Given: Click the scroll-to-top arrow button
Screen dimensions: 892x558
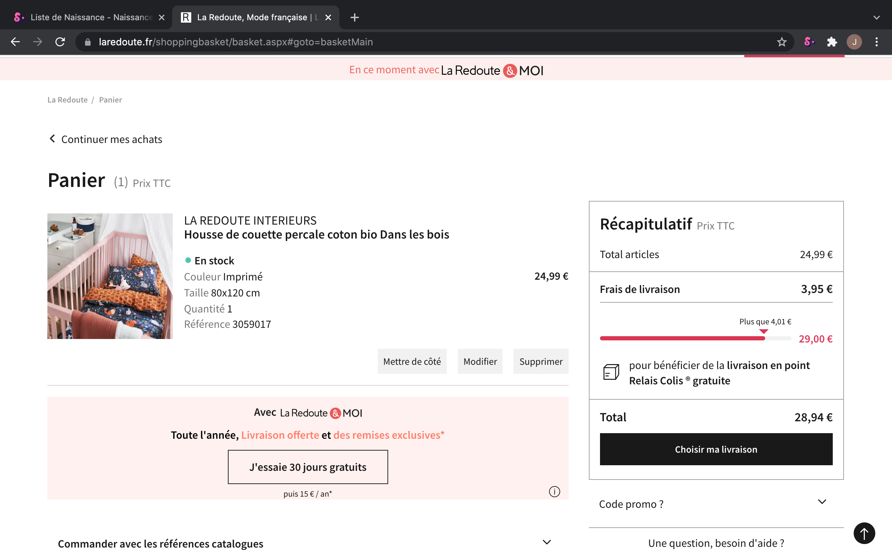Looking at the screenshot, I should [864, 533].
